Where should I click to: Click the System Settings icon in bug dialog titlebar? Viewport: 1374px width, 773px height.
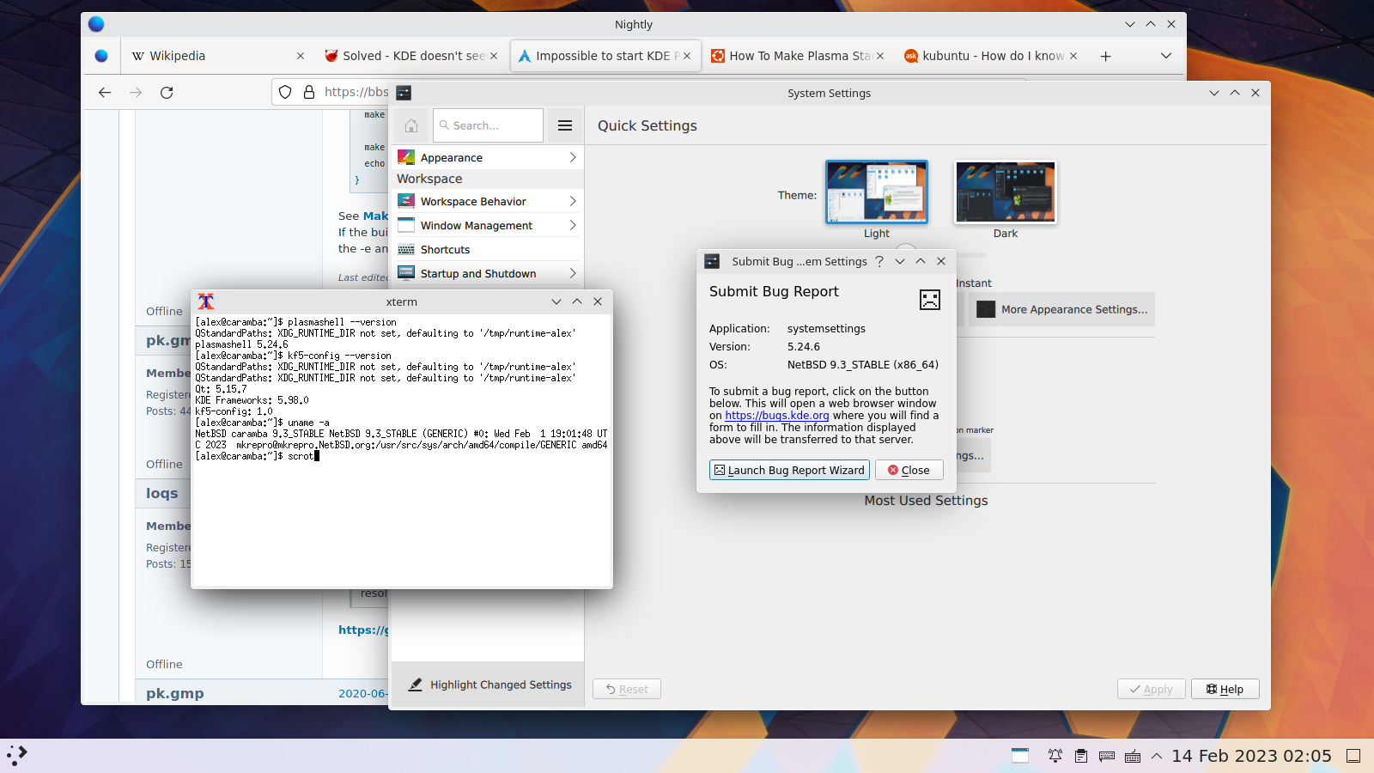pos(712,261)
